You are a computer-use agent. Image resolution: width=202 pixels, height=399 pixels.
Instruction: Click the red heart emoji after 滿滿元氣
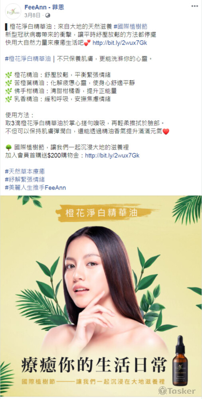click(x=166, y=132)
